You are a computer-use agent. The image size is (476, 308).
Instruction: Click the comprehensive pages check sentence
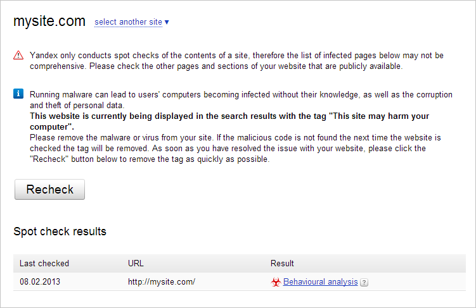click(216, 66)
